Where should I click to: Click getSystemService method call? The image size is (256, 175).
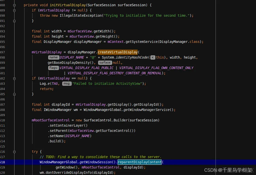[142, 42]
